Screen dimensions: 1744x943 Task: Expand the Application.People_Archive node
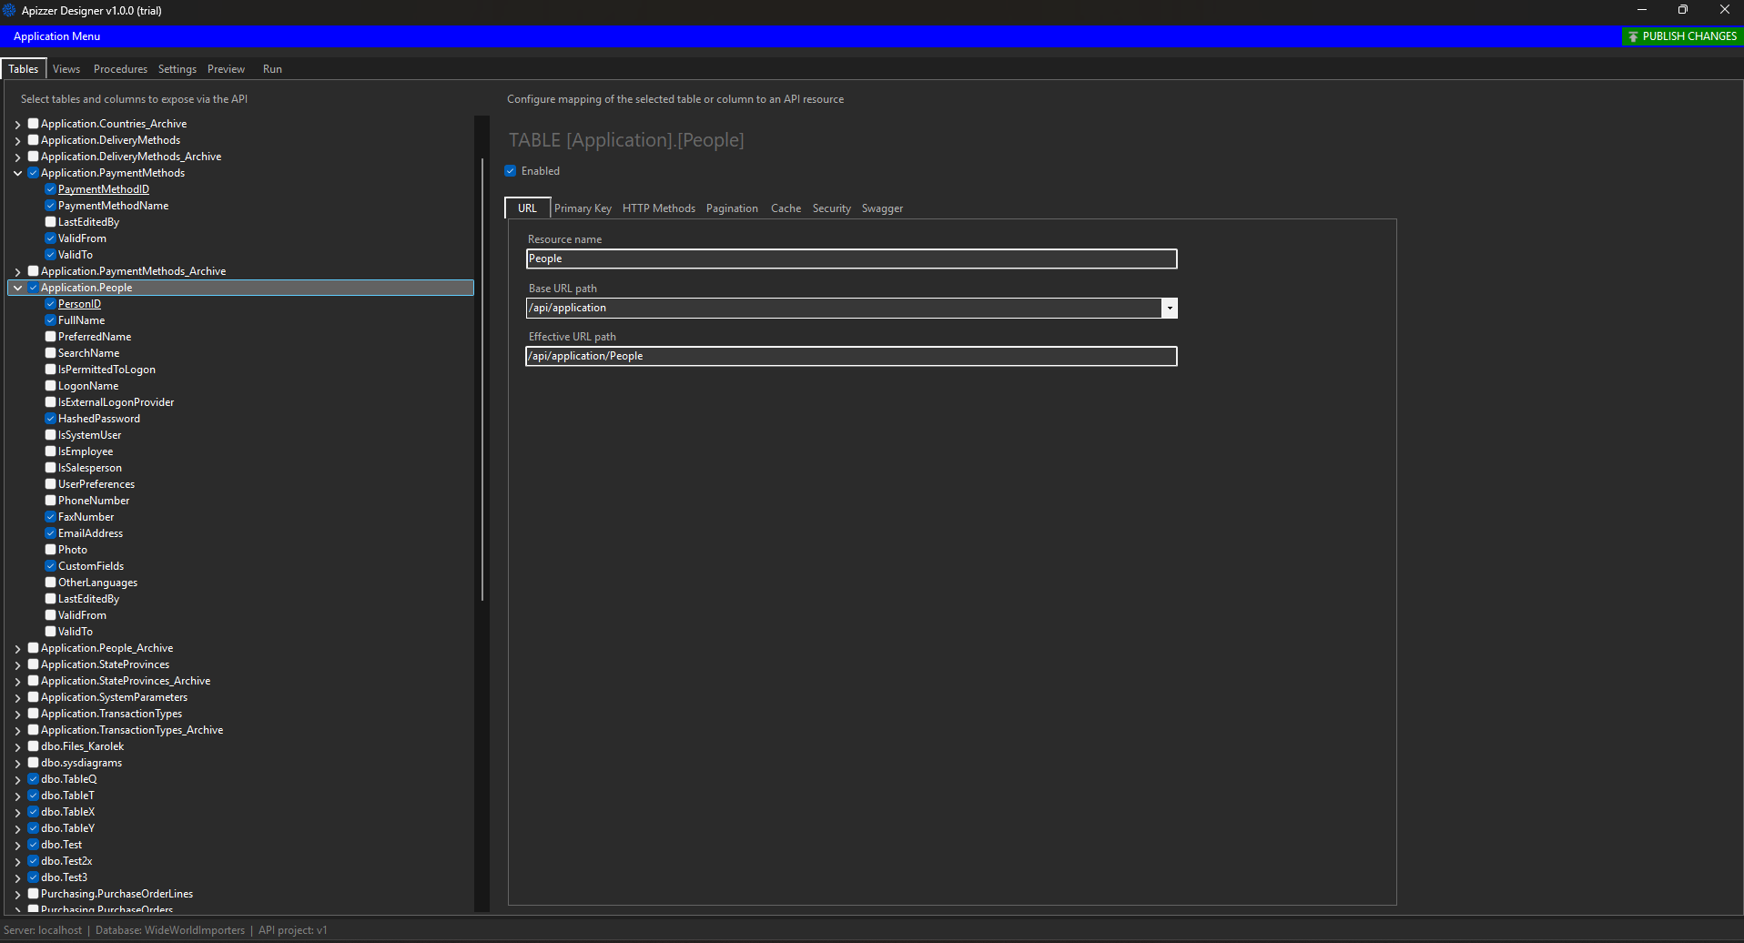17,648
